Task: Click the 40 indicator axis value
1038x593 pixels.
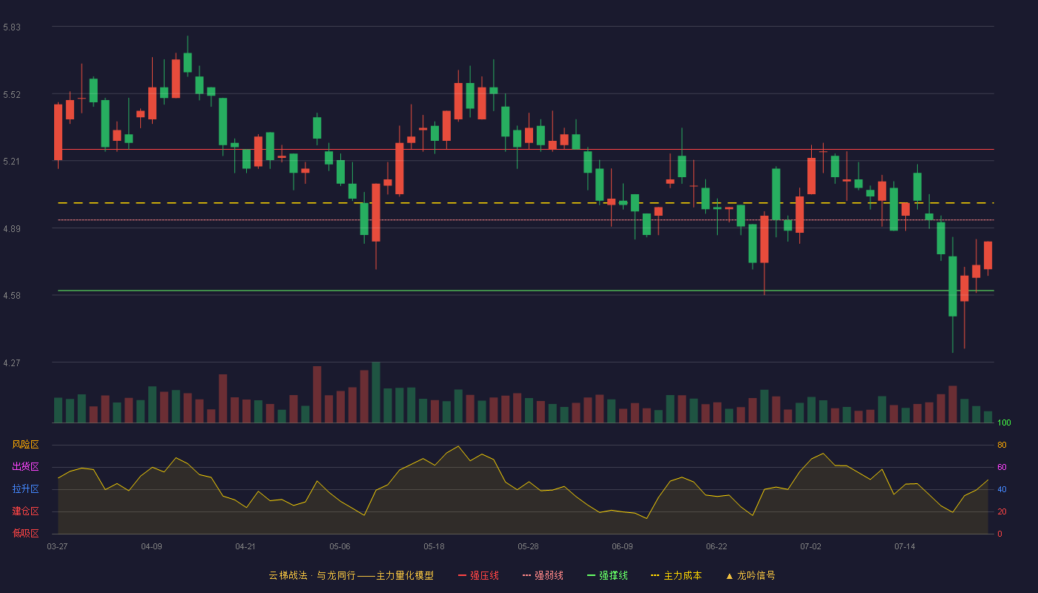Action: click(1002, 489)
